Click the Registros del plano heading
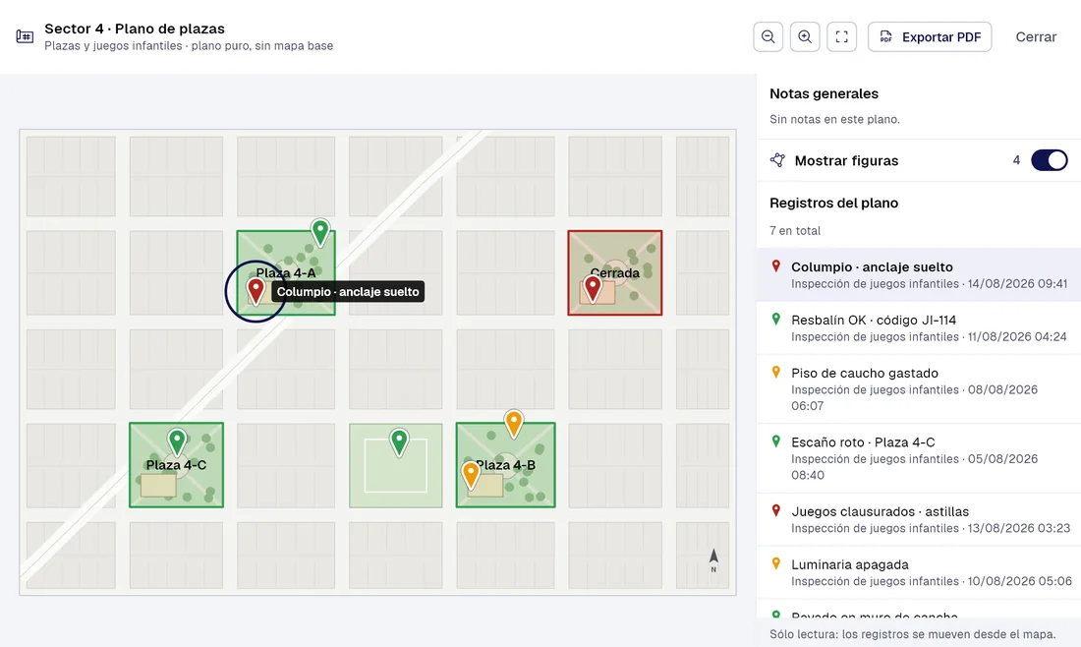This screenshot has width=1081, height=647. coord(833,203)
